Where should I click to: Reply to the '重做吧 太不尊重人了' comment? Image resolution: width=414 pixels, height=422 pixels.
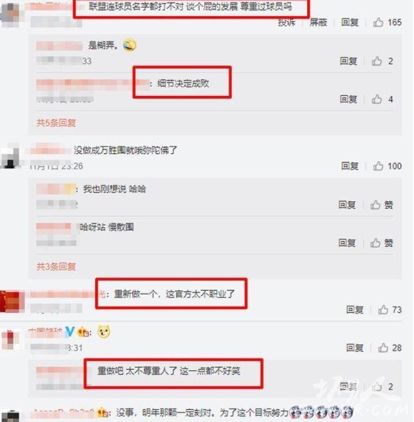point(349,387)
